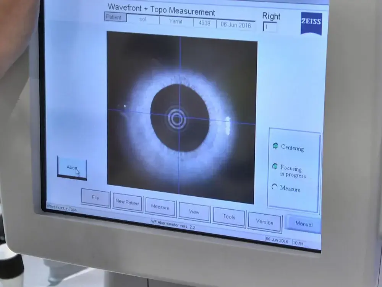The image size is (382, 287).
Task: Click the 'Right' eye label
Action: click(271, 16)
